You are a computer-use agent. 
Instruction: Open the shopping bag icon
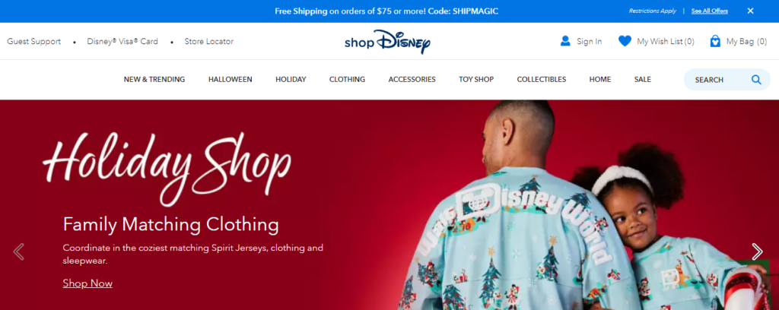coord(715,41)
